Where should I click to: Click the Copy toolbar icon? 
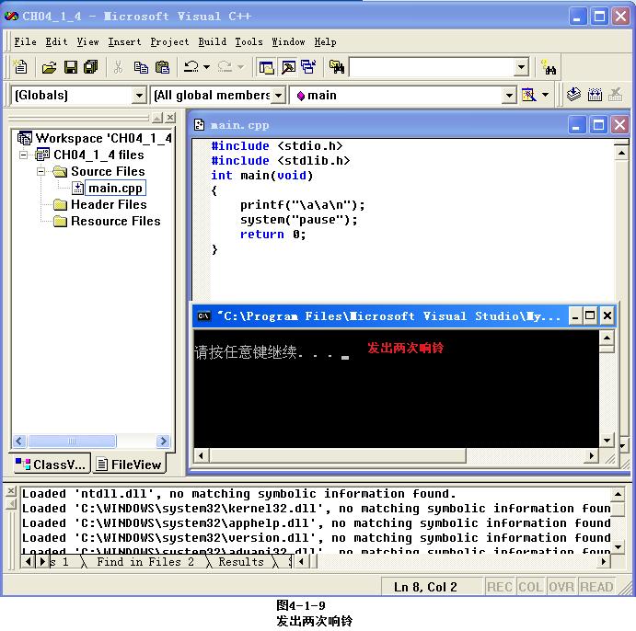click(141, 67)
